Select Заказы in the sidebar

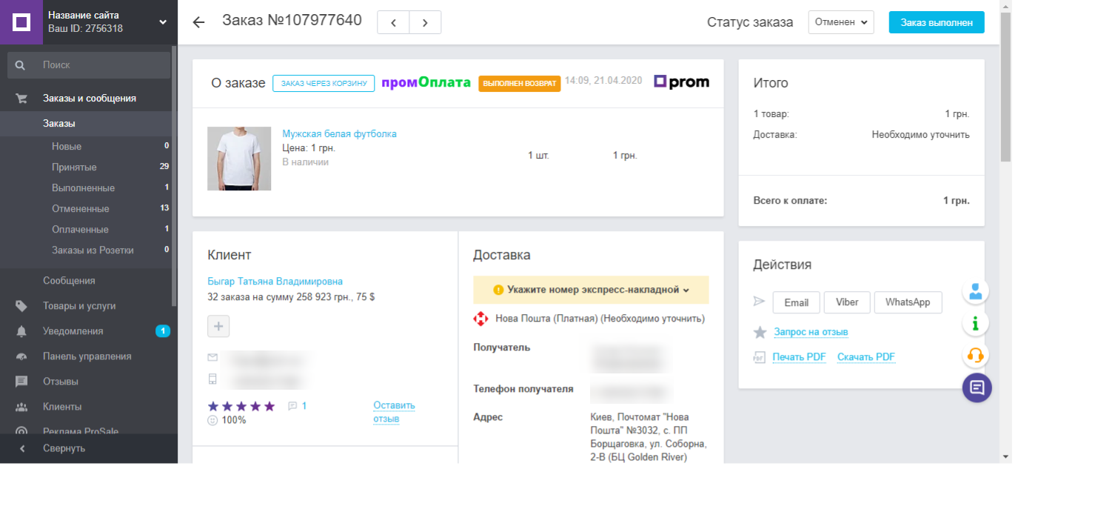(59, 124)
